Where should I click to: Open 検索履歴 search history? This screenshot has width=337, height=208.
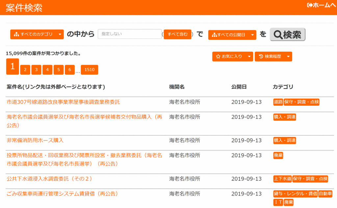[x=270, y=57]
